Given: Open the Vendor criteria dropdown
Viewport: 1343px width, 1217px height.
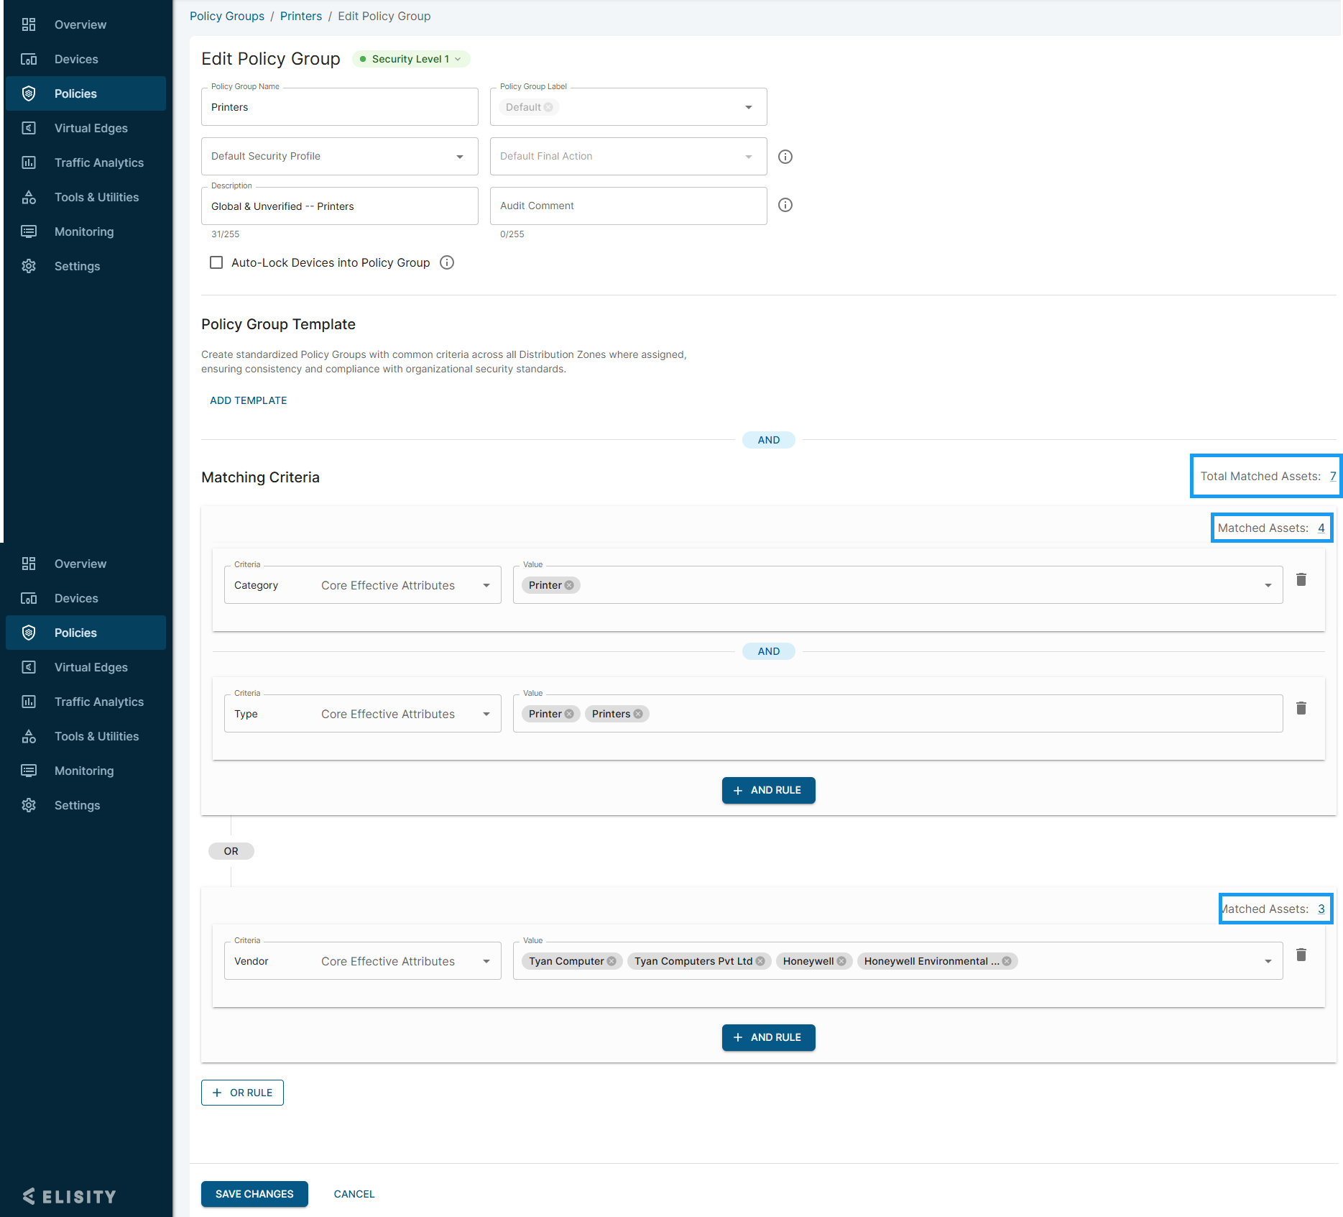Looking at the screenshot, I should coord(363,961).
